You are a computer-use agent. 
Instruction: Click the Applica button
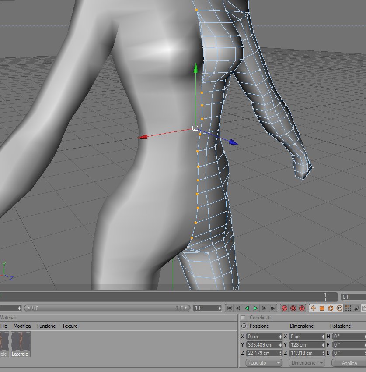(349, 363)
